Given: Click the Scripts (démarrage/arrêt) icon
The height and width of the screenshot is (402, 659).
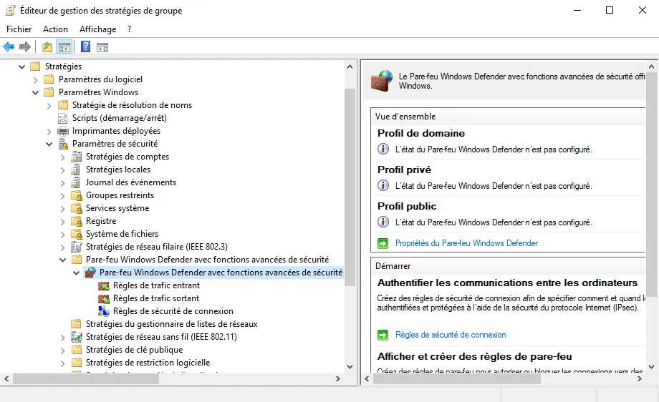Looking at the screenshot, I should click(62, 118).
